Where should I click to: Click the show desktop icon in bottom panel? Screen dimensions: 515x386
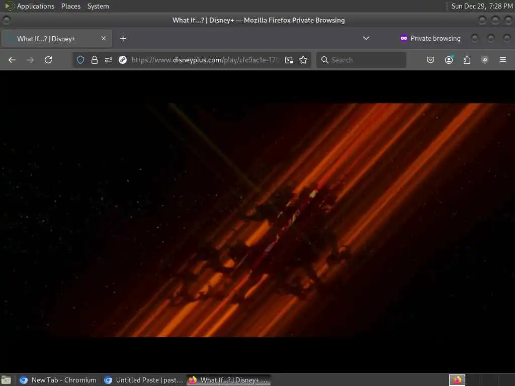[6, 380]
